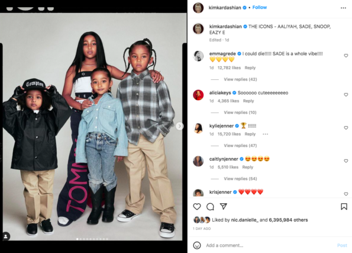The width and height of the screenshot is (352, 253).
Task: Like aliciakeys' comment
Action: 346,95
